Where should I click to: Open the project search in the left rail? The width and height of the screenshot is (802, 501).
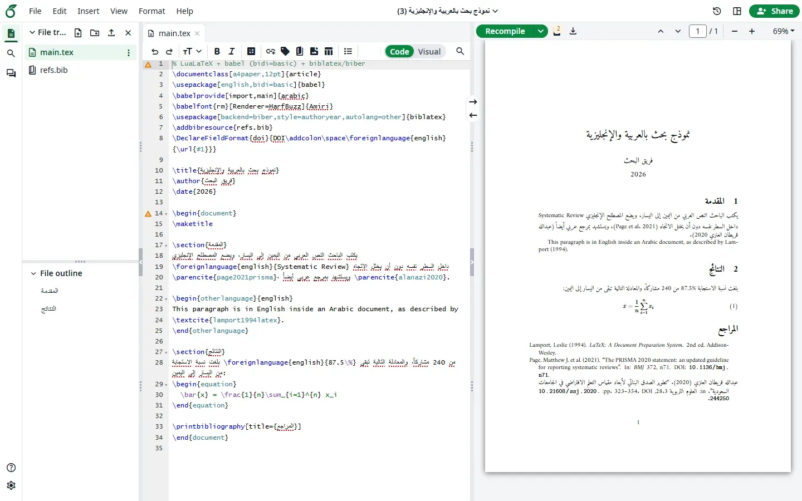coord(11,53)
